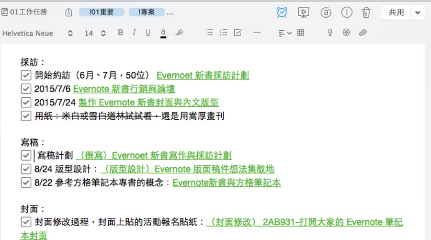Open the annotate note icon
Viewport: 431px width, 240px height.
tap(326, 12)
